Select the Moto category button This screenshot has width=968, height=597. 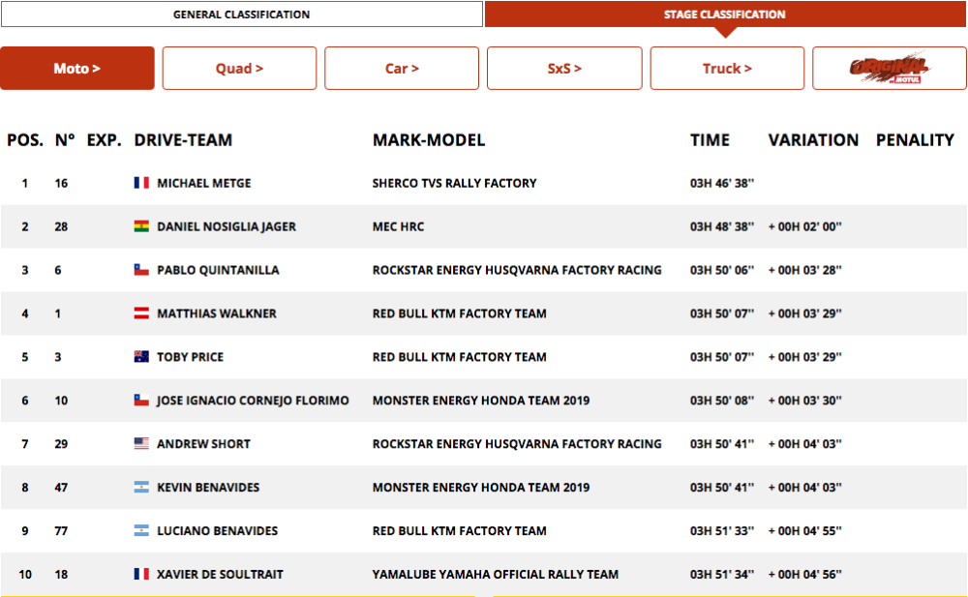tap(77, 69)
